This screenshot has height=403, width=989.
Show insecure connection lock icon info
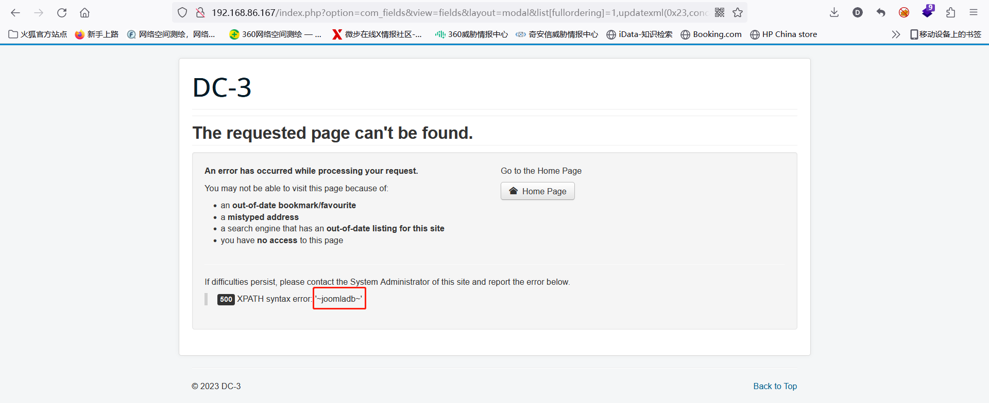[x=200, y=13]
